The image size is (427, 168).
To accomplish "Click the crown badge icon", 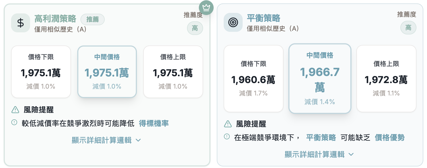I will [206, 7].
